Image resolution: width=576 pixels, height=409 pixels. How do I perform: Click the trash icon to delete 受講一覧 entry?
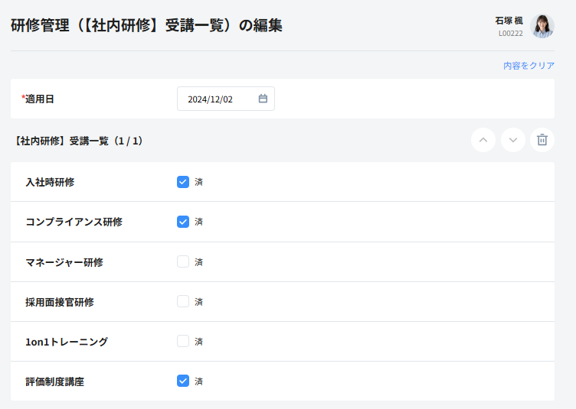click(x=542, y=140)
